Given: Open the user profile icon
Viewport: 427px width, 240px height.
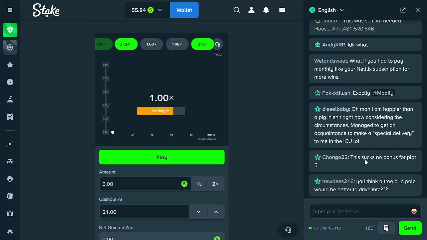Looking at the screenshot, I should pos(252,10).
